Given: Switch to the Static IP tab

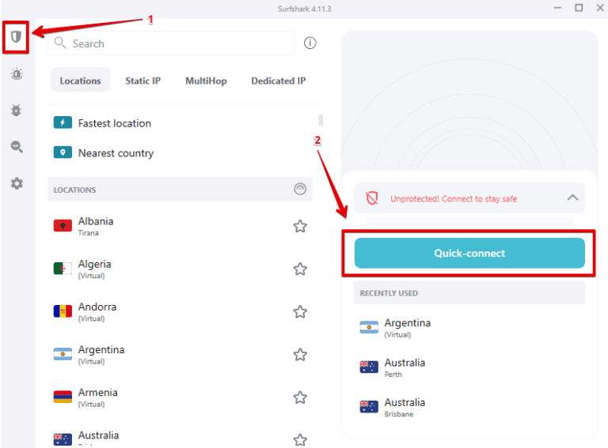Looking at the screenshot, I should point(142,81).
